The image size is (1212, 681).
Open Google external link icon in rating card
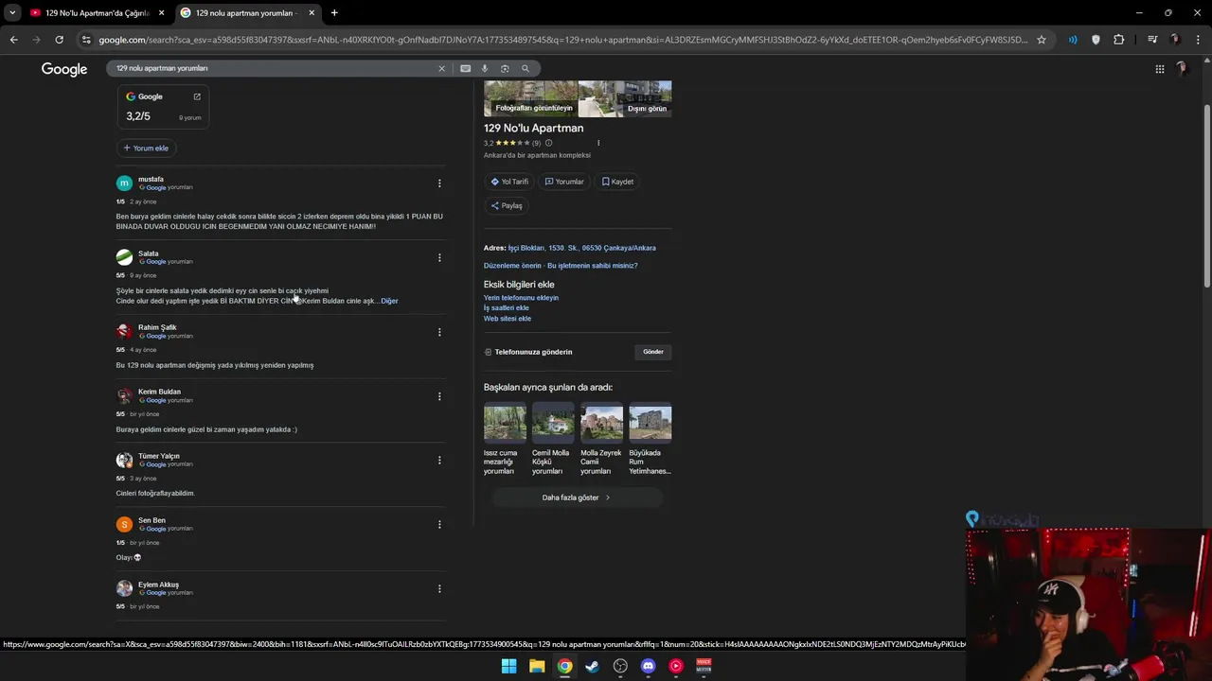point(197,96)
